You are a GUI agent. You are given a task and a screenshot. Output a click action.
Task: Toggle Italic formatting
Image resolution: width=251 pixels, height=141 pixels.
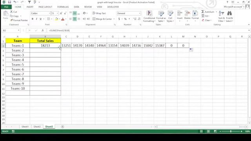point(36,19)
